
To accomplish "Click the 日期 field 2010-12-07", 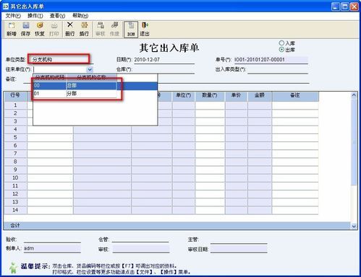I will point(163,60).
